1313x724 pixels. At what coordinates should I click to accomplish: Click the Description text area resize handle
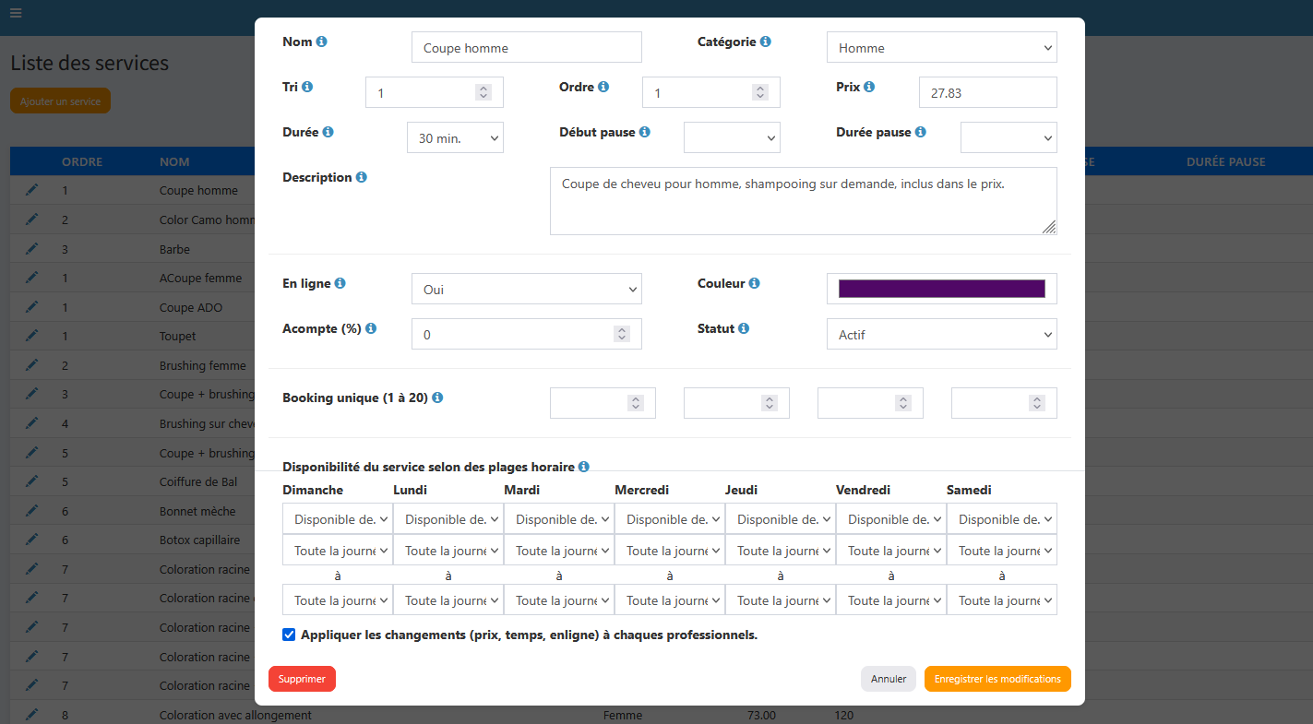point(1049,227)
